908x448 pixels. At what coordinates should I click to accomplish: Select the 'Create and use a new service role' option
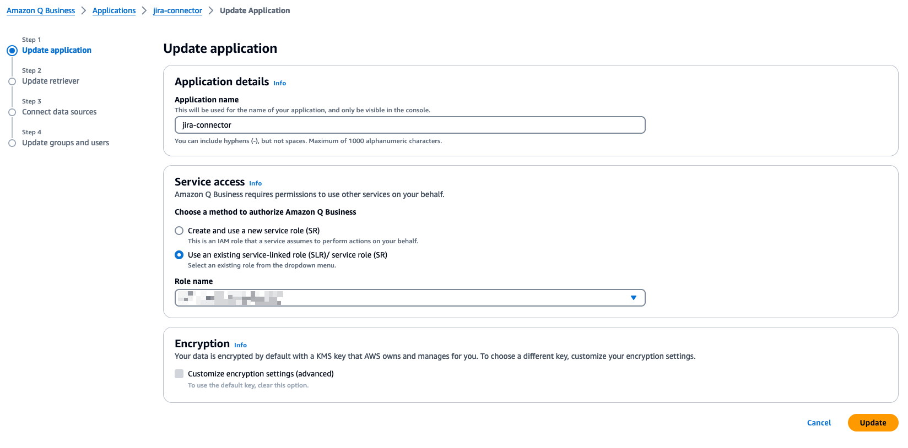tap(179, 231)
